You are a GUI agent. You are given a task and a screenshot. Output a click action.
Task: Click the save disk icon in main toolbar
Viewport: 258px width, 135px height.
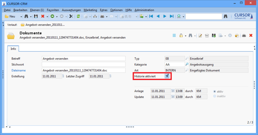click(35, 16)
